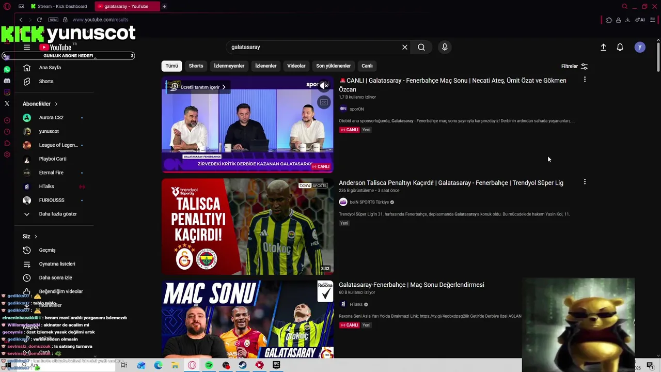Open Shorts in the sidebar
661x372 pixels.
click(x=46, y=81)
